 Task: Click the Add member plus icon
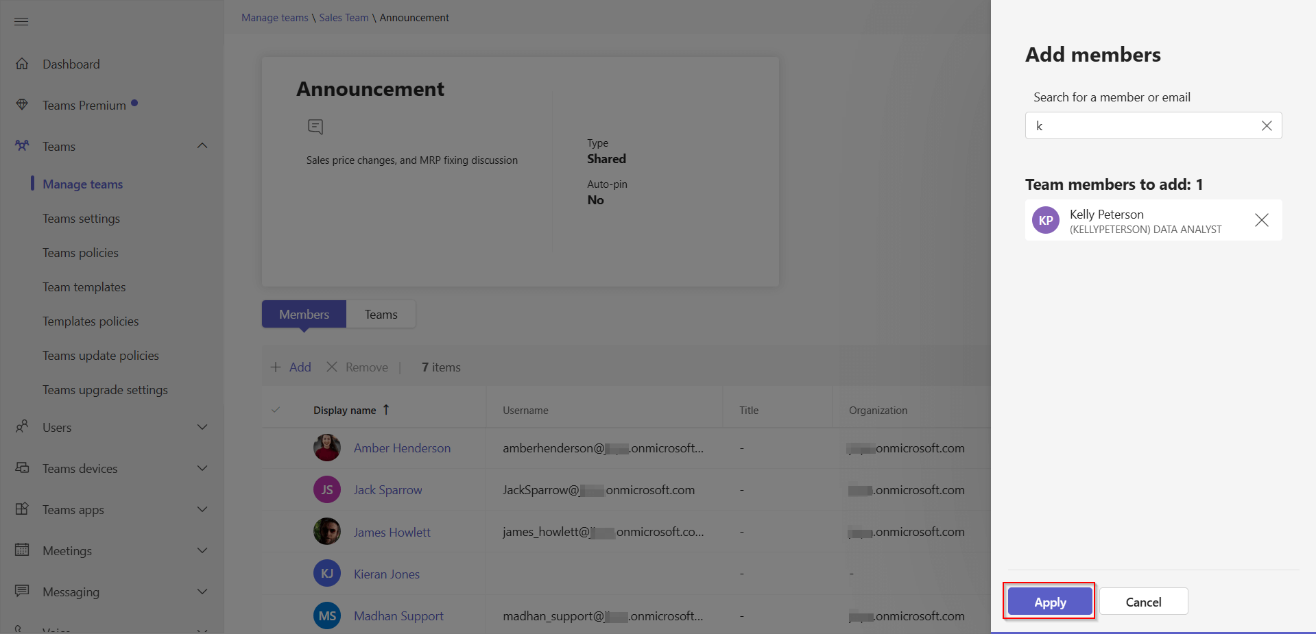(x=275, y=367)
